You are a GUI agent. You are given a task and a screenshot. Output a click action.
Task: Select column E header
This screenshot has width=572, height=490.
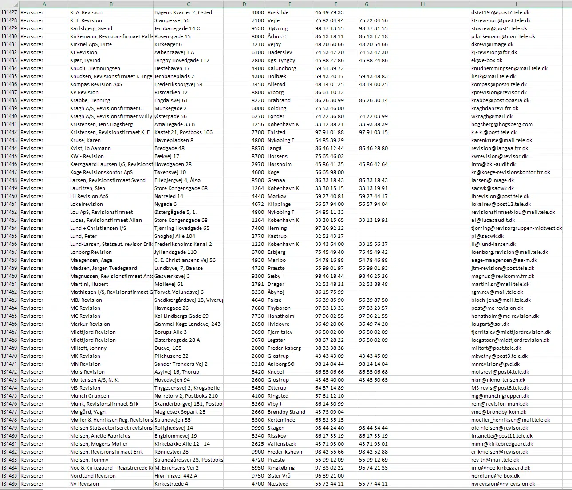[290, 4]
